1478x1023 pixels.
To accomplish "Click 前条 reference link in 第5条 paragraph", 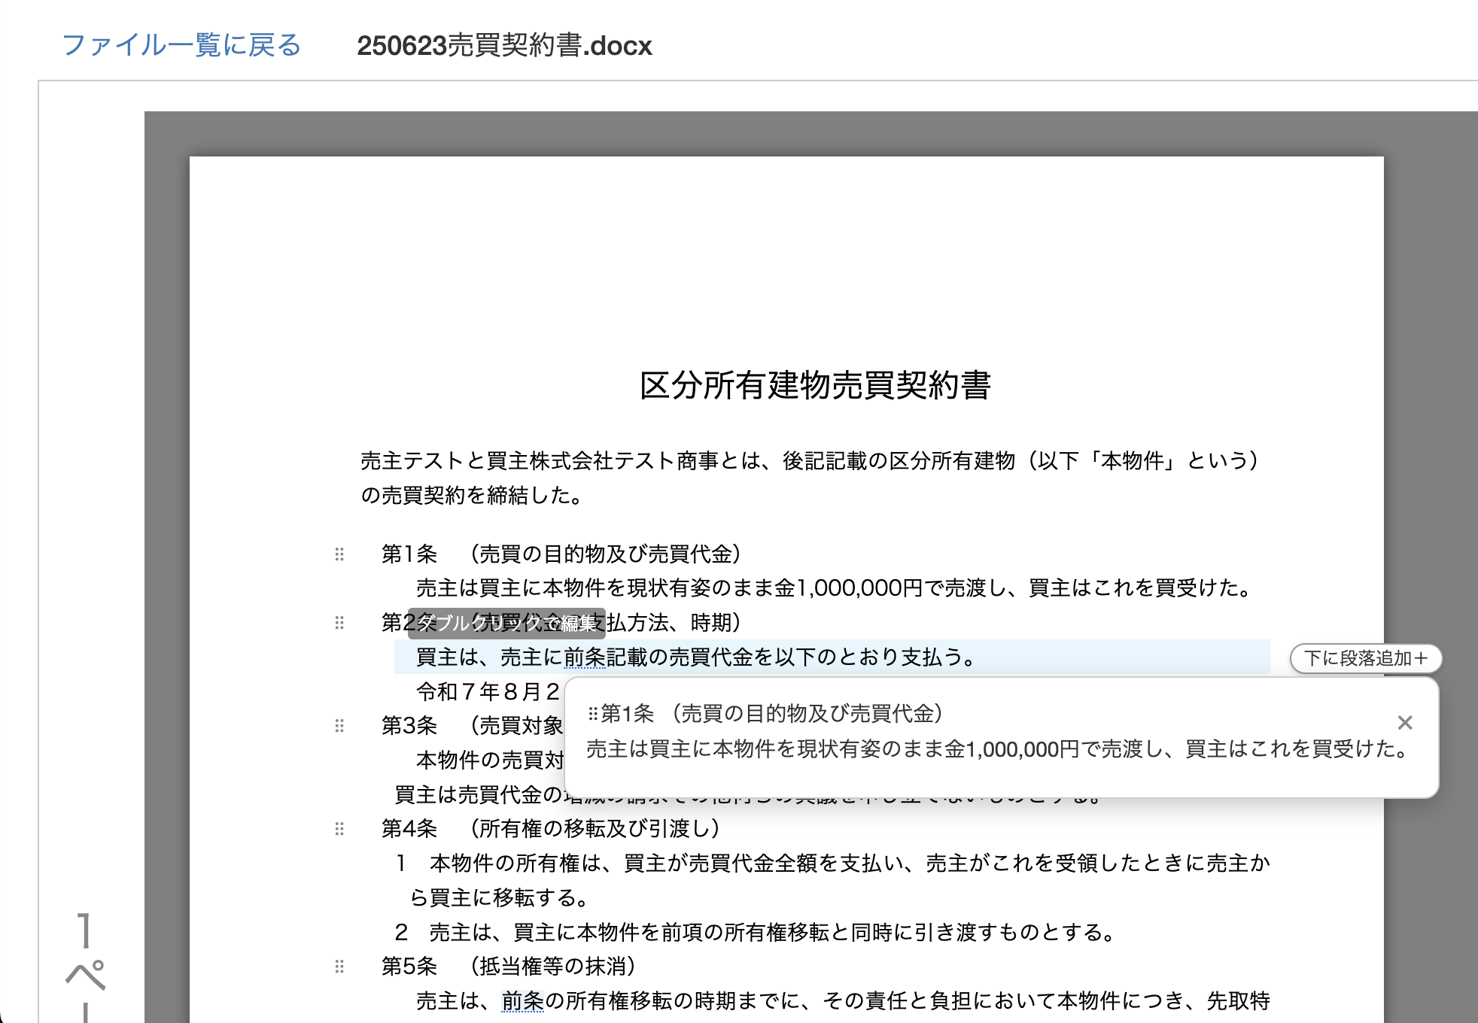I will (522, 1001).
